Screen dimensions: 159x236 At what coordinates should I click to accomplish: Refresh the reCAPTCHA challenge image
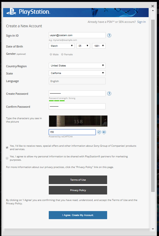point(99,132)
